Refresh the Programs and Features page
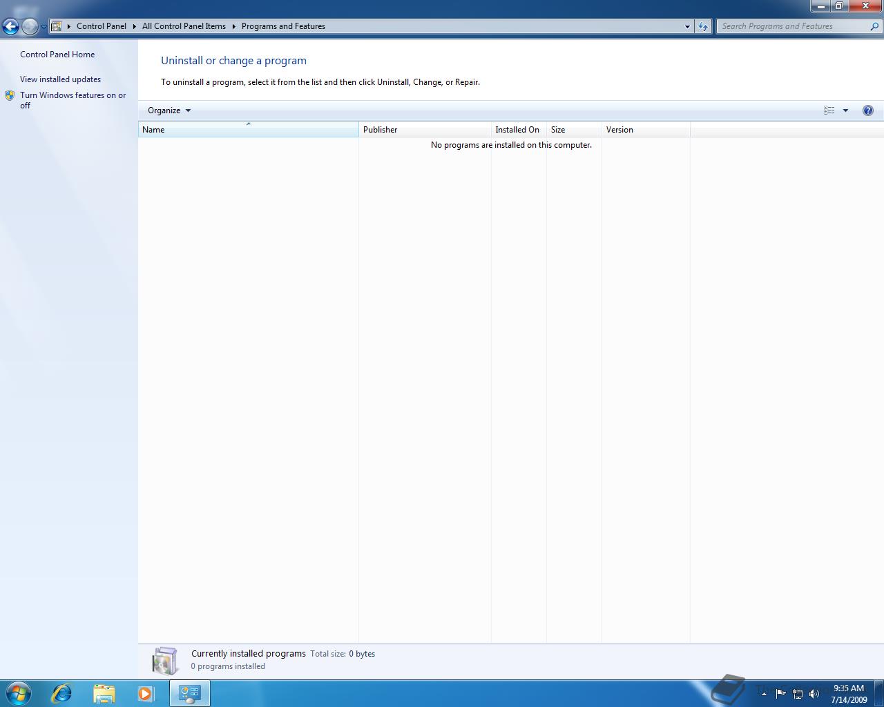 click(x=703, y=26)
